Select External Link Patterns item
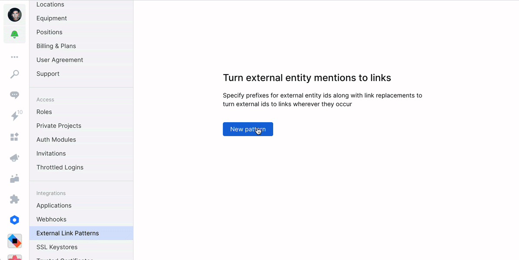This screenshot has height=260, width=519. coord(68,233)
